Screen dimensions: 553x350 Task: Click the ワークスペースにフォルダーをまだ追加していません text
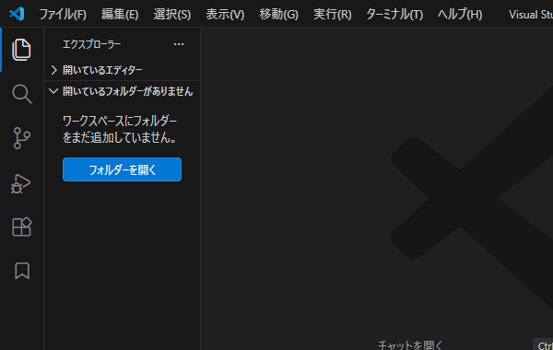(x=120, y=129)
